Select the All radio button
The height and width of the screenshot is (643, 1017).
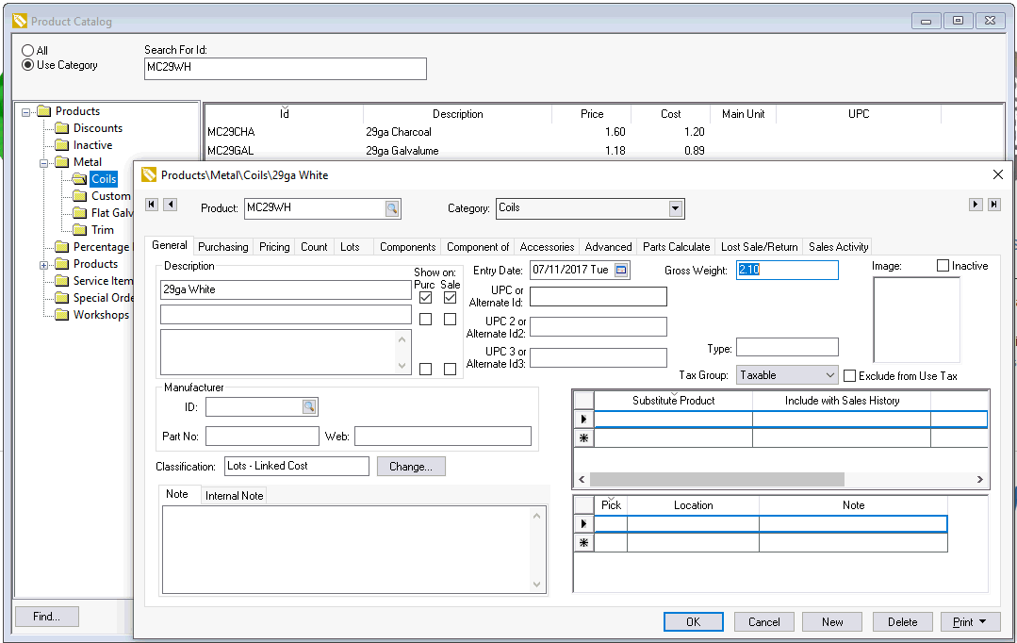pos(28,51)
